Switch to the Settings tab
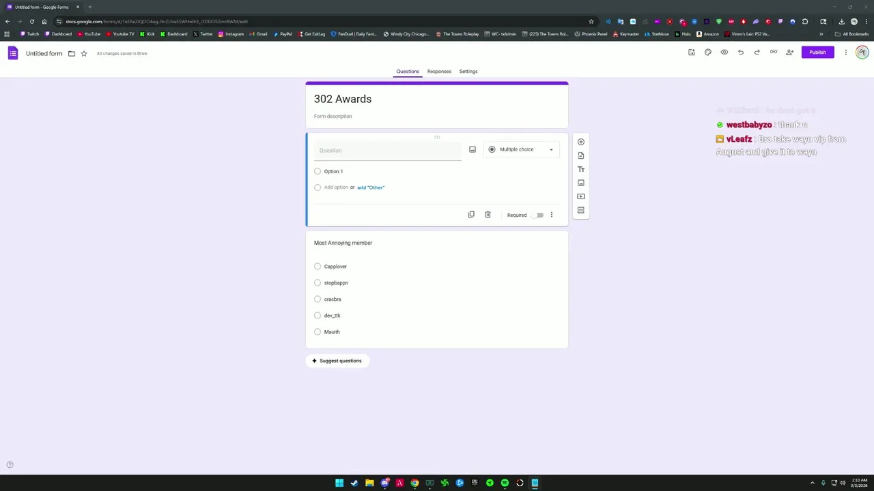This screenshot has width=874, height=491. pos(468,72)
